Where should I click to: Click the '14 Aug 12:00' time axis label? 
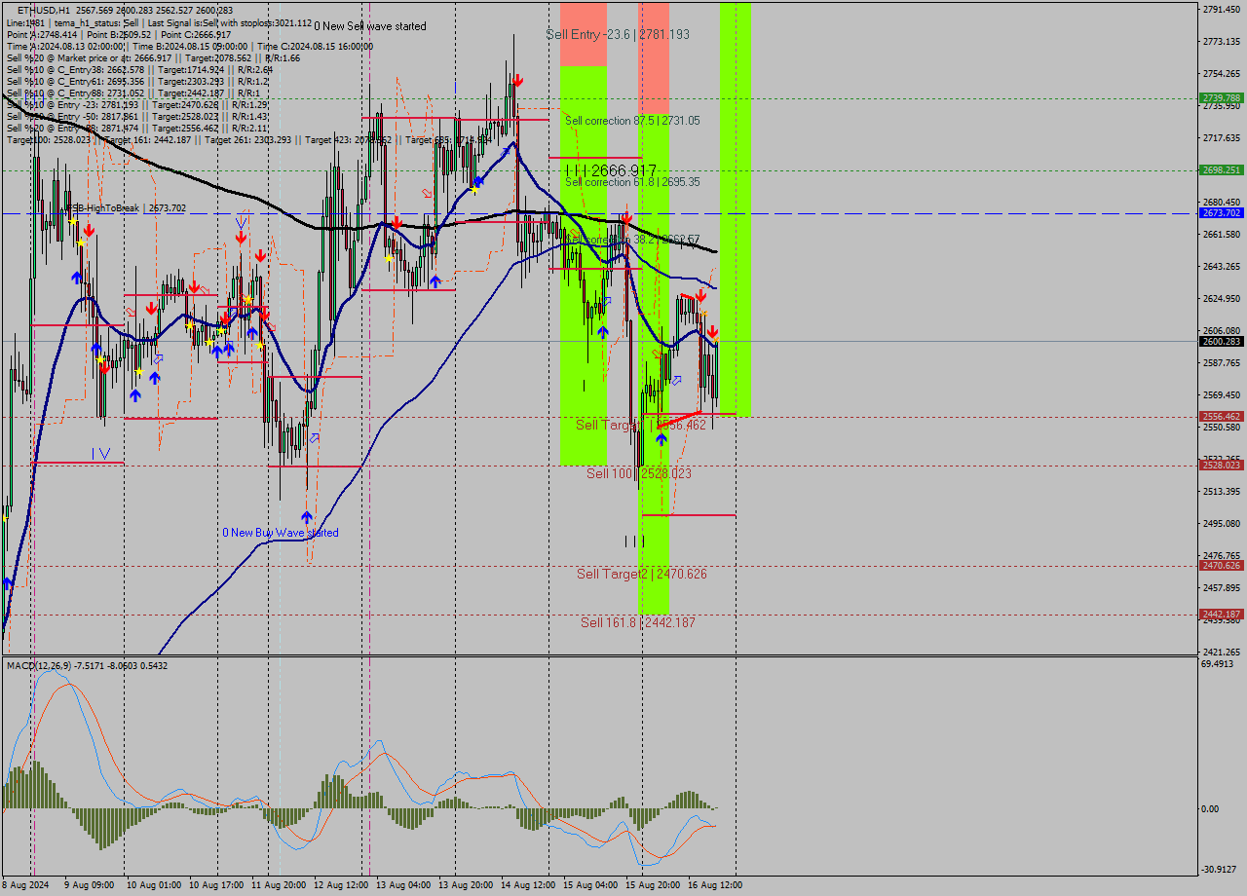point(528,885)
